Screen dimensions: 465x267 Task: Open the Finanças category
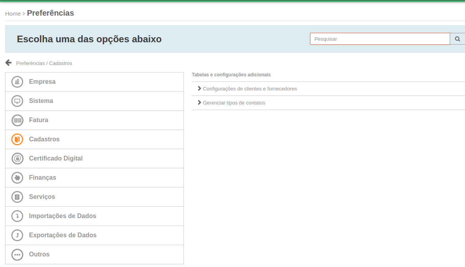tap(94, 178)
